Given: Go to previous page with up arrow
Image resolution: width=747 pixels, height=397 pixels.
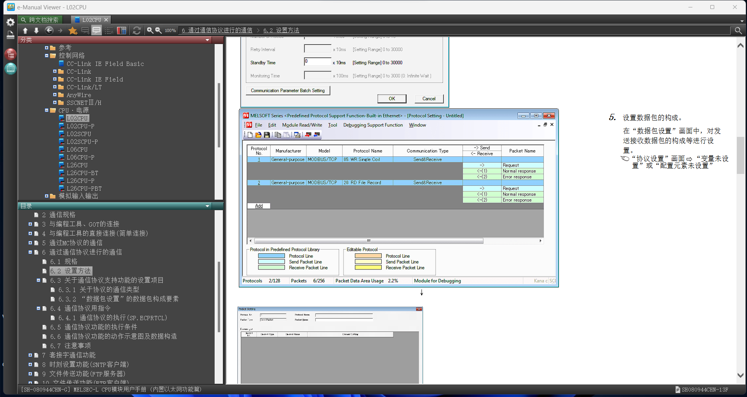Looking at the screenshot, I should click(x=25, y=30).
